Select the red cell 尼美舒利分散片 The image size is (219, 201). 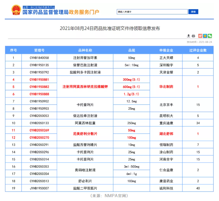(85, 134)
